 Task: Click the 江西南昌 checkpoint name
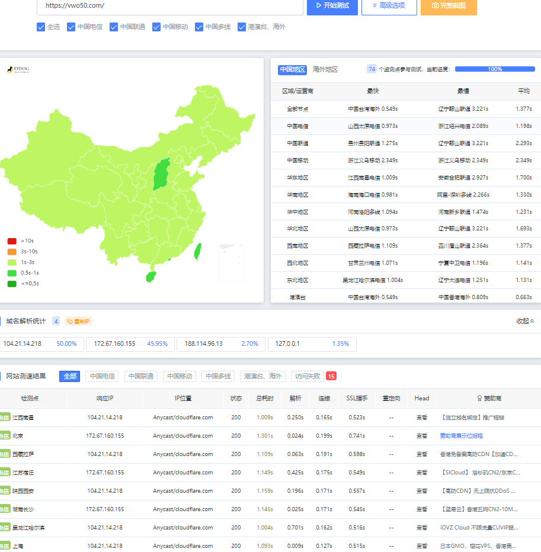tap(23, 418)
